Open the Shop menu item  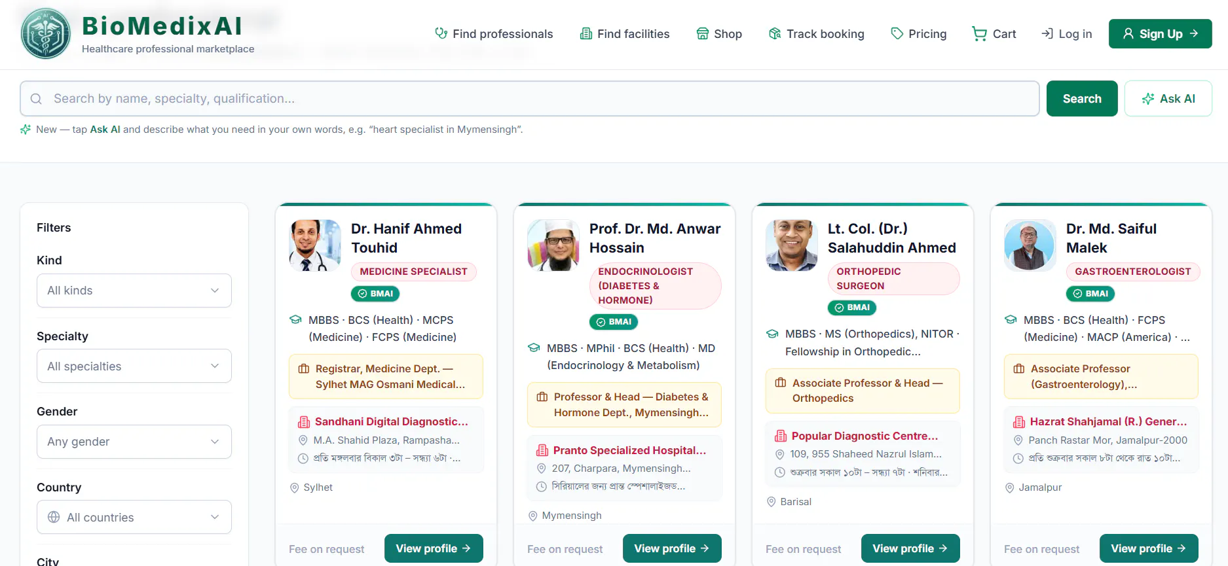[719, 33]
